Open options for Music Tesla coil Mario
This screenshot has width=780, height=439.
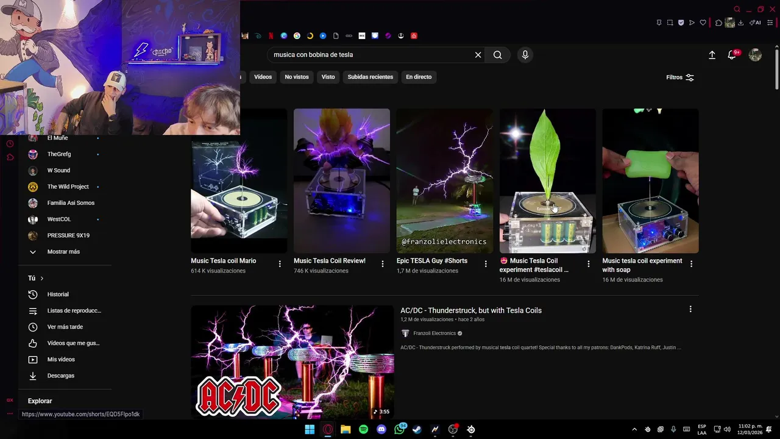click(x=280, y=264)
